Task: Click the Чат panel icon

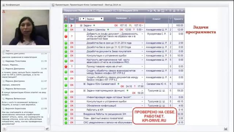Action: tap(4, 51)
